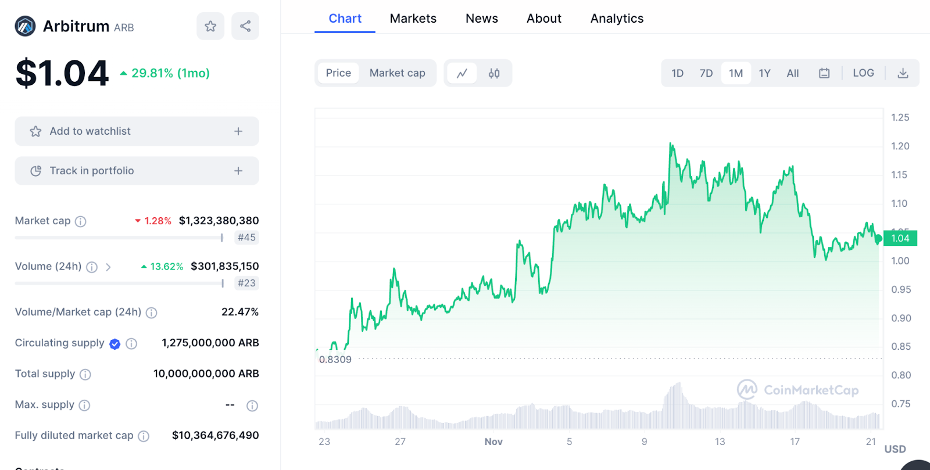Open the custom date range calendar
This screenshot has height=470, width=930.
click(824, 73)
